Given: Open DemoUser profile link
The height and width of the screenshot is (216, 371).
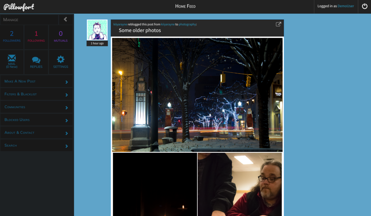Looking at the screenshot, I should [345, 6].
